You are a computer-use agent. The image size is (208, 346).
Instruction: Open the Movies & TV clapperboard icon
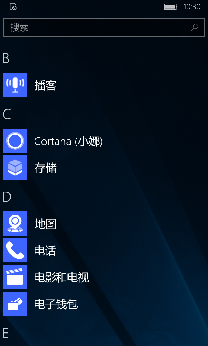[15, 277]
